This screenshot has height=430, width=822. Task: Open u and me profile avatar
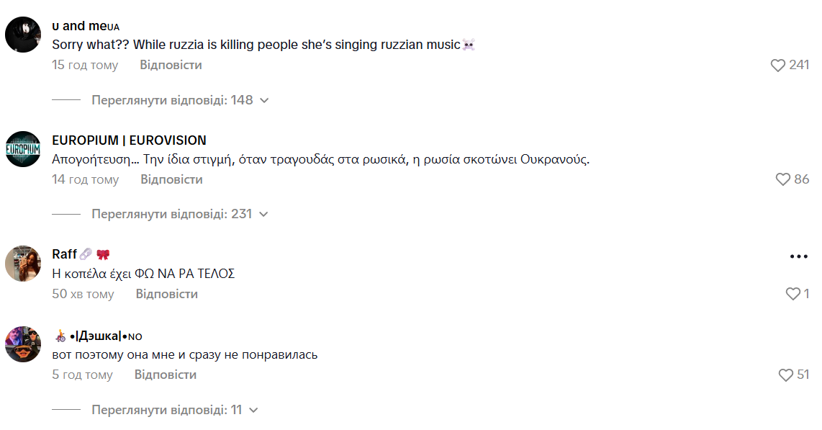pos(23,35)
